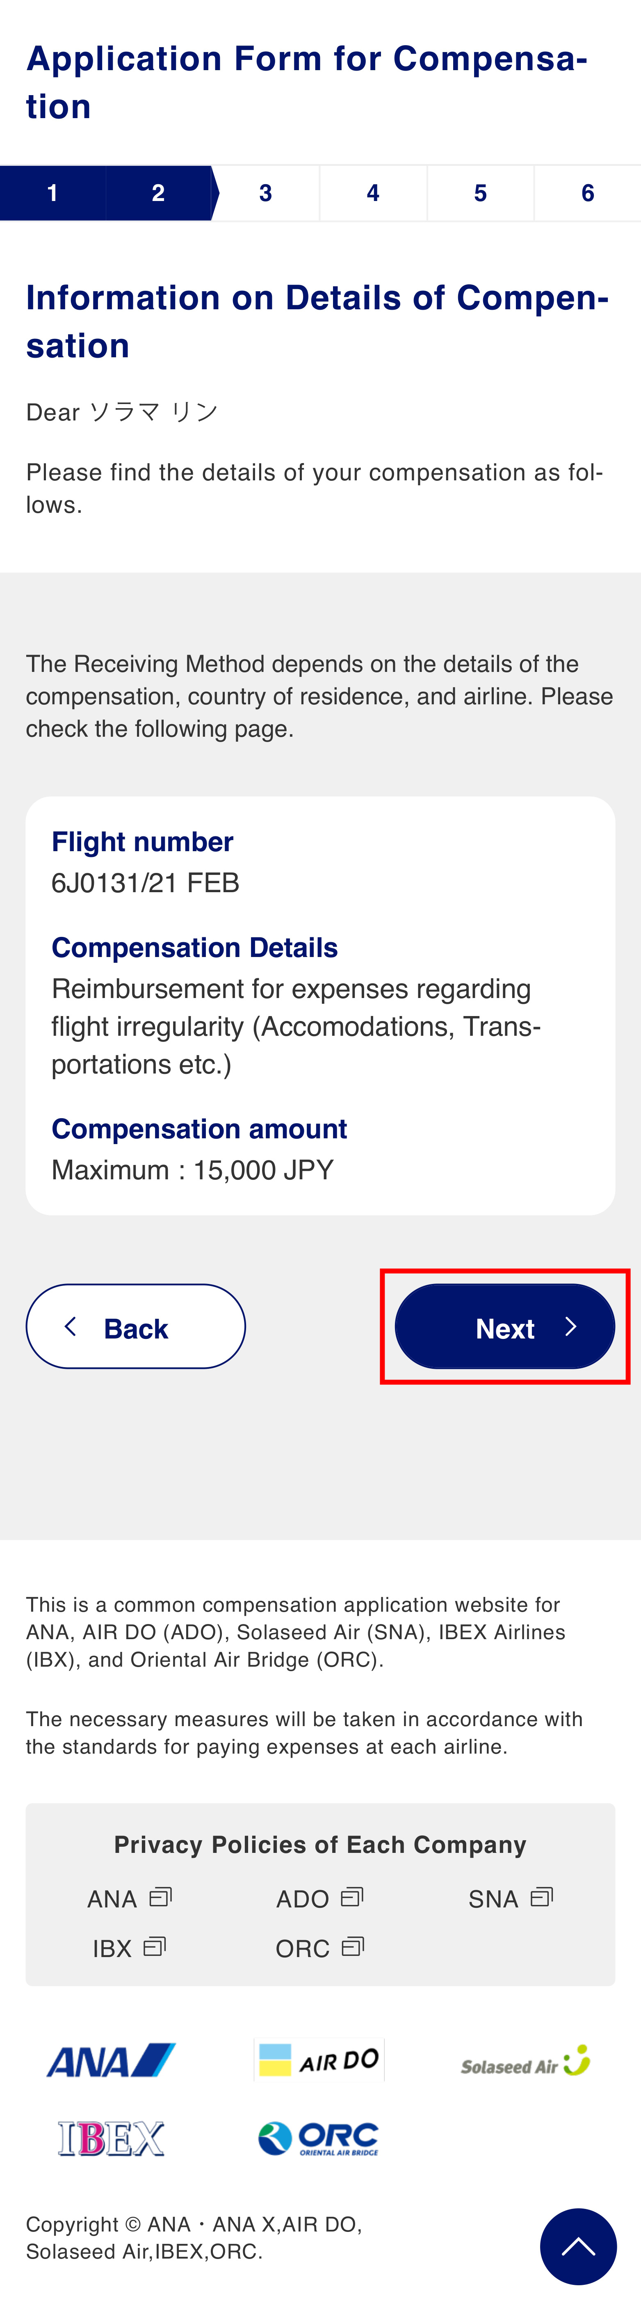
Task: Click the Next button
Action: pos(504,1326)
